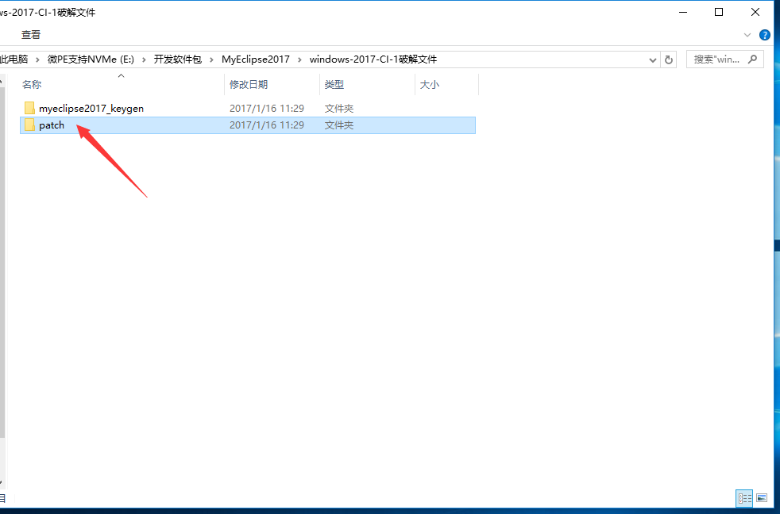Close the Explorer window
The width and height of the screenshot is (780, 514).
755,12
